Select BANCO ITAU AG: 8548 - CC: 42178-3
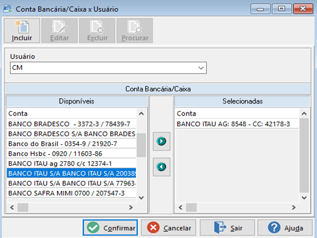The height and width of the screenshot is (238, 317). (x=237, y=124)
